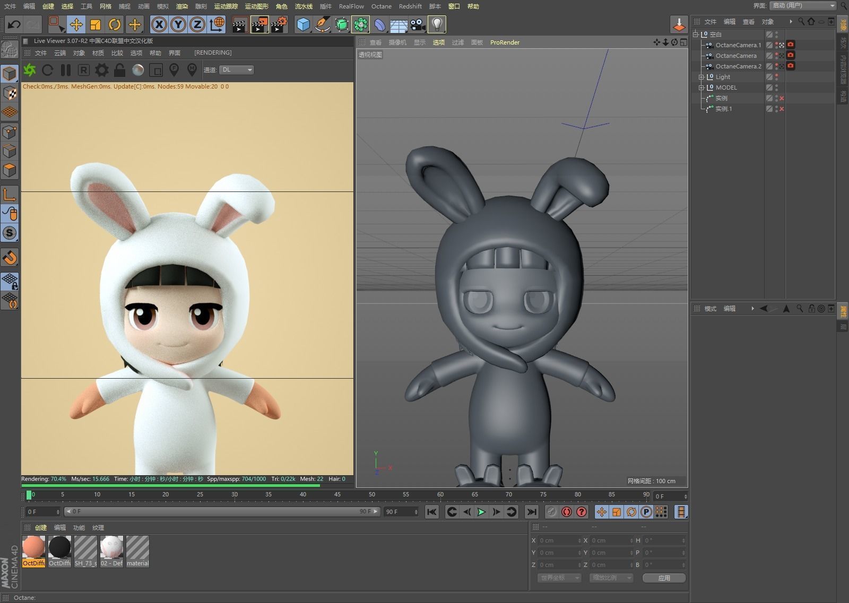Open the Octane menu
849x603 pixels.
coord(381,6)
